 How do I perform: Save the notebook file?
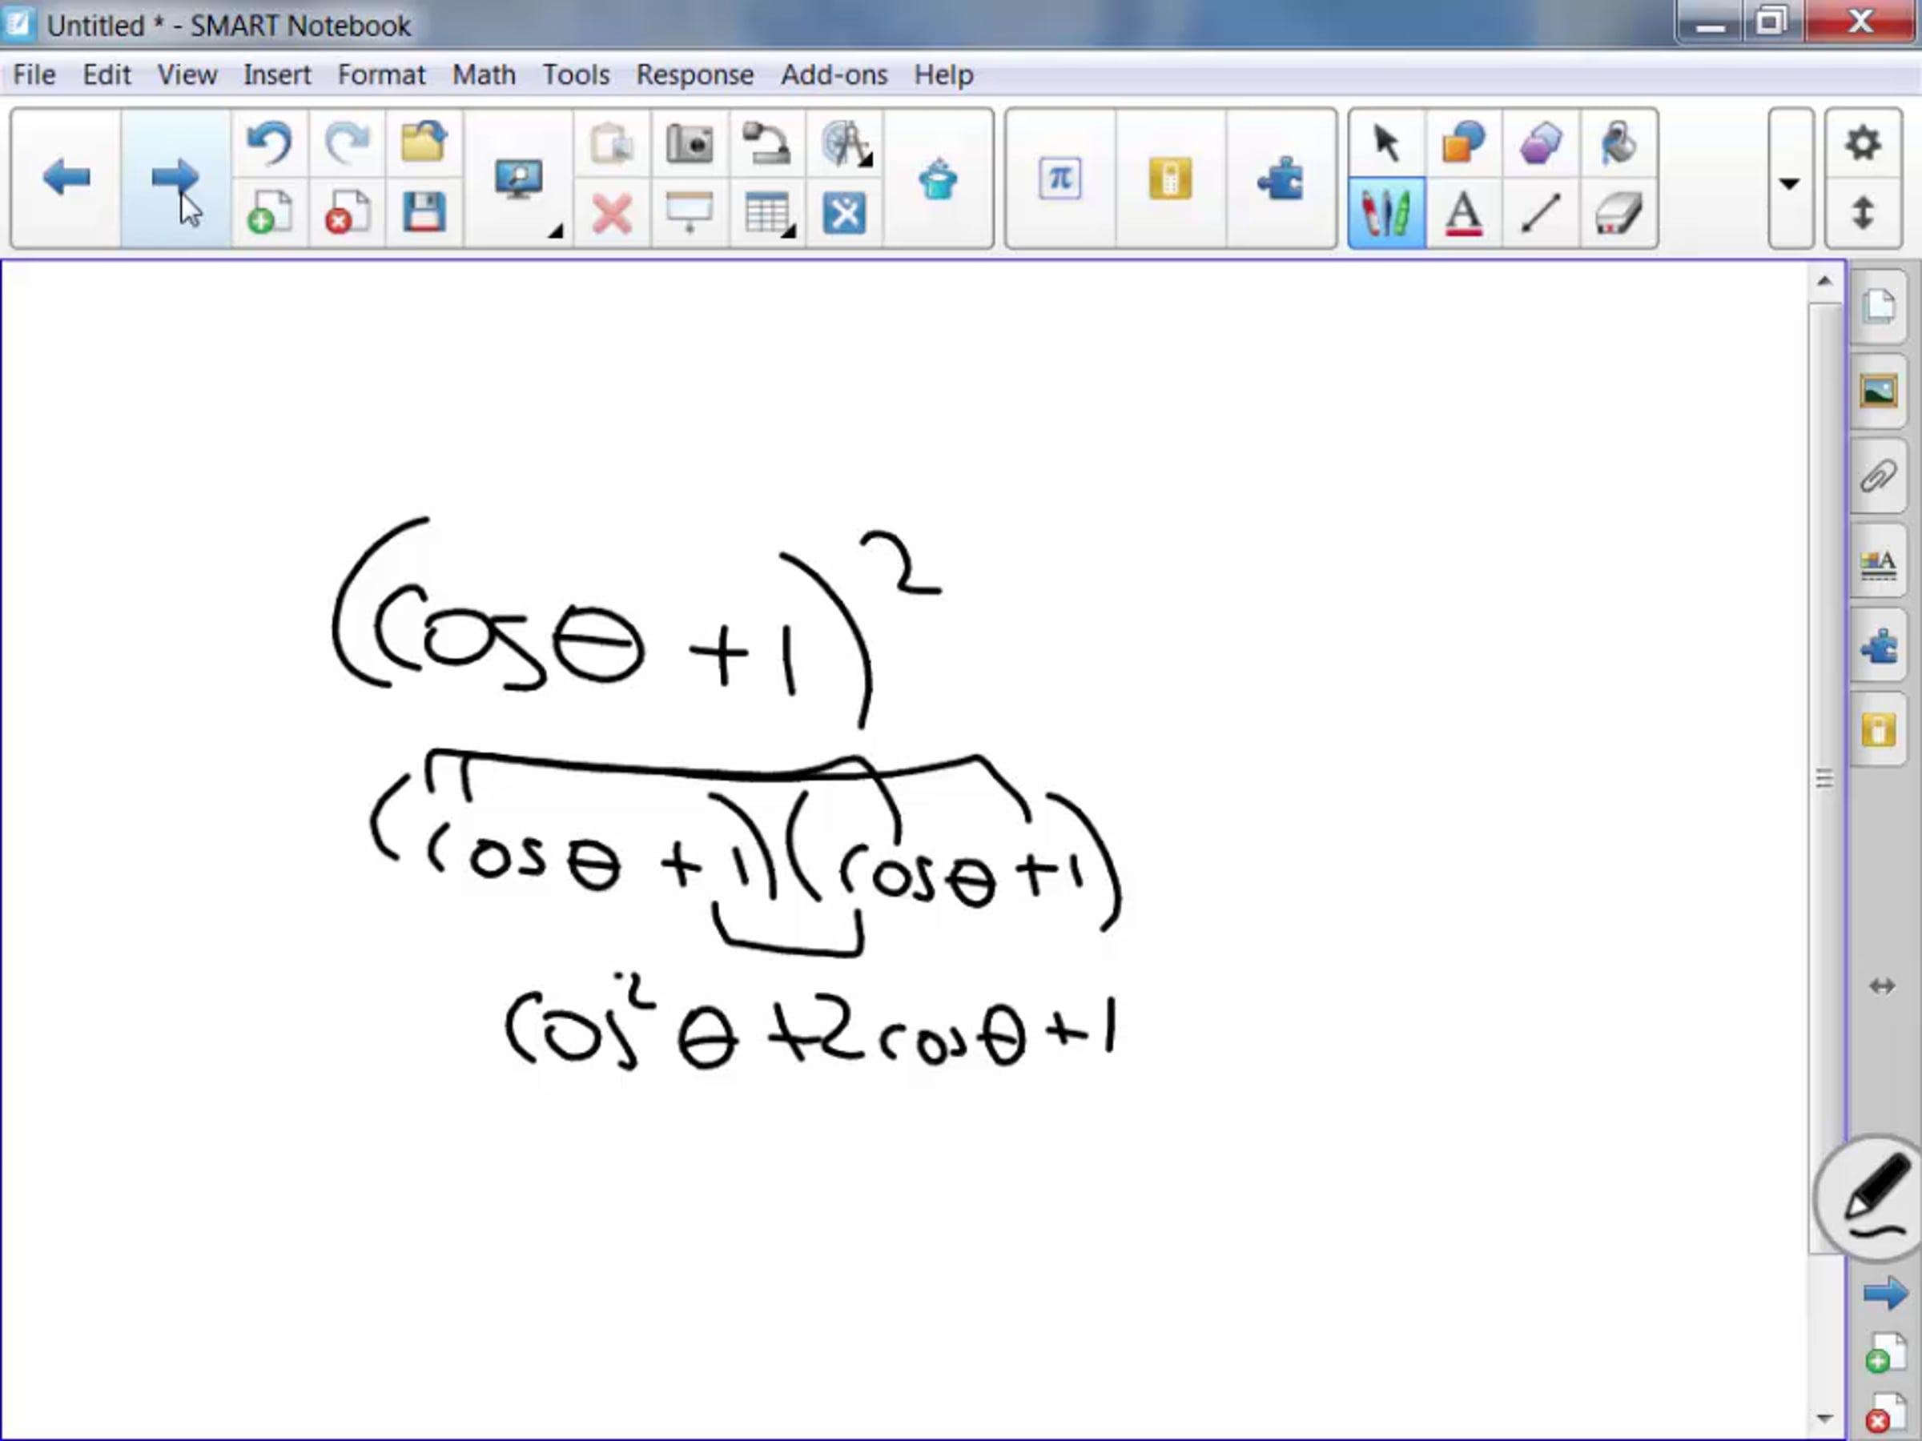(x=424, y=214)
